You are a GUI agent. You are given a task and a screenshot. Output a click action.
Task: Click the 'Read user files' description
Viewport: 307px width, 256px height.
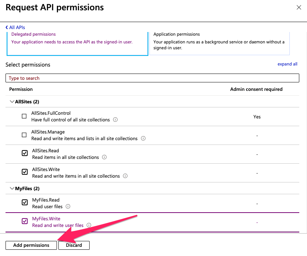pos(47,207)
